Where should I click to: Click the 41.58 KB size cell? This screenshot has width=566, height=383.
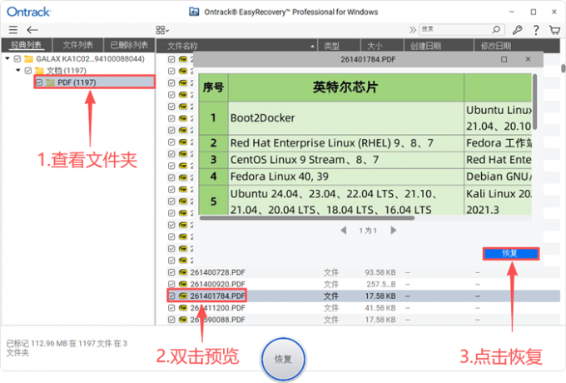point(380,308)
